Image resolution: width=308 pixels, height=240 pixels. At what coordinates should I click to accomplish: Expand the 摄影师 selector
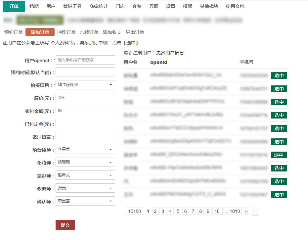85,175
